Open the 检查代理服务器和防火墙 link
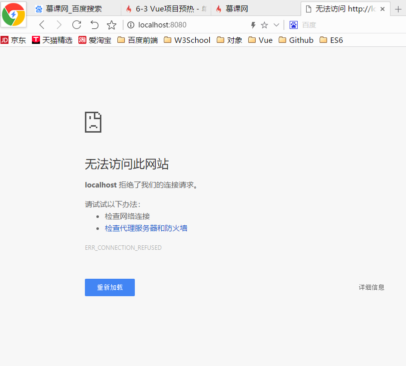 pos(146,228)
